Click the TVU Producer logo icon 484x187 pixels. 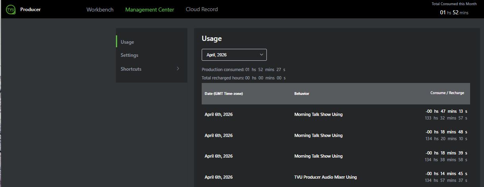[10, 9]
